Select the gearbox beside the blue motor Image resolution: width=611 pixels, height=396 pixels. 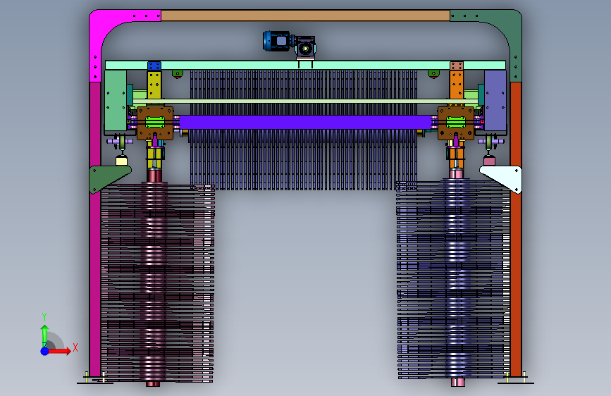tap(306, 47)
